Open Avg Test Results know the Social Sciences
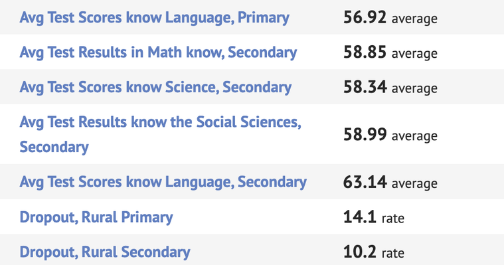This screenshot has width=504, height=265. coord(161,134)
